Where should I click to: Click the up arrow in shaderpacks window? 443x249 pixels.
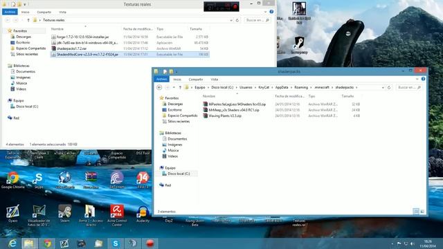[x=180, y=88]
